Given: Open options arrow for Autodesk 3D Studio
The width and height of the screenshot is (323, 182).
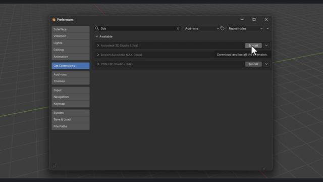Looking at the screenshot, I should [266, 45].
